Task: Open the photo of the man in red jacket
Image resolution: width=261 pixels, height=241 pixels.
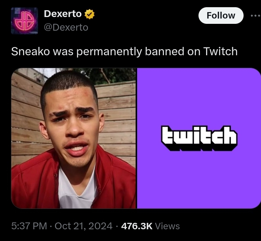Action: click(x=73, y=138)
